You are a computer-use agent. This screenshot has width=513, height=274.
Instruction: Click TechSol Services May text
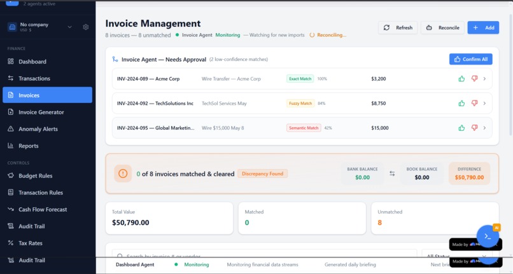pyautogui.click(x=224, y=104)
